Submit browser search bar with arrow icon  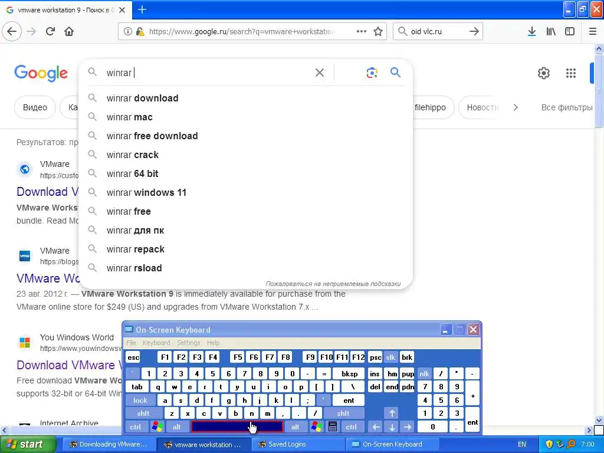pyautogui.click(x=474, y=31)
